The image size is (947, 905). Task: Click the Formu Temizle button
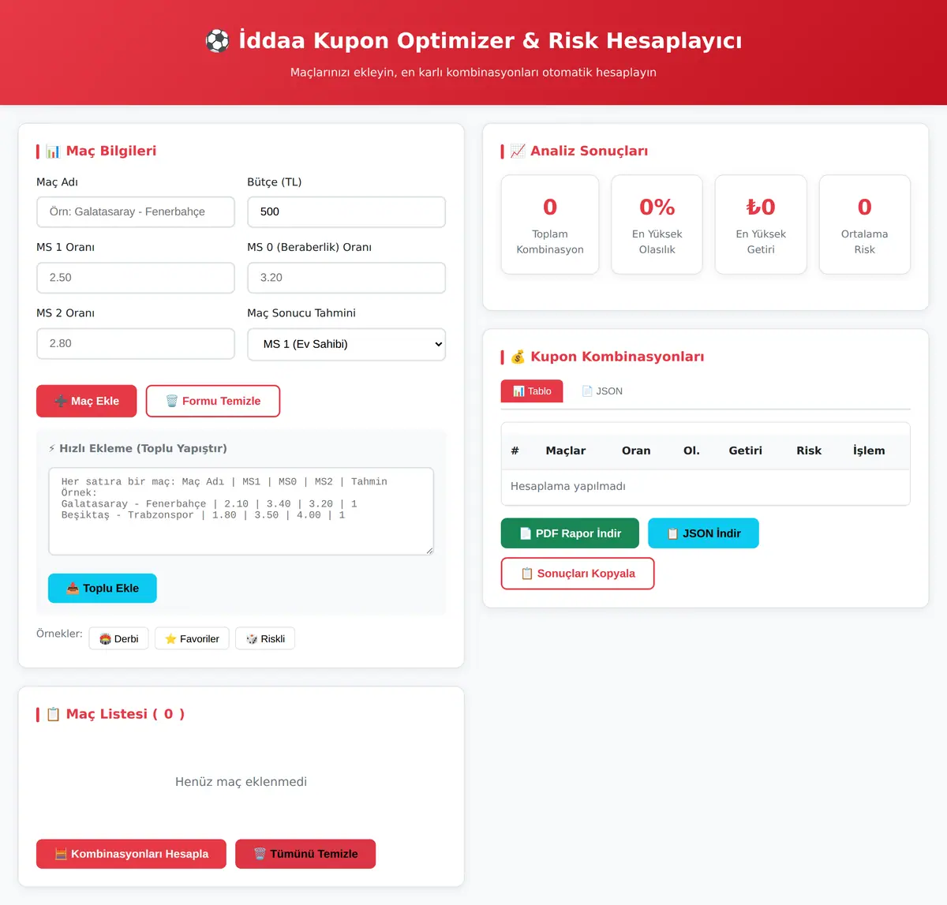pyautogui.click(x=213, y=401)
